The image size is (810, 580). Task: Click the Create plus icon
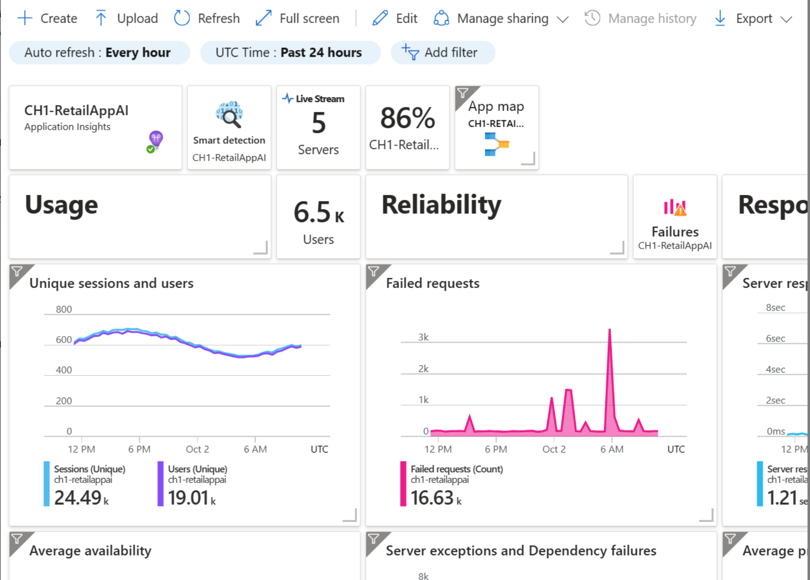25,18
